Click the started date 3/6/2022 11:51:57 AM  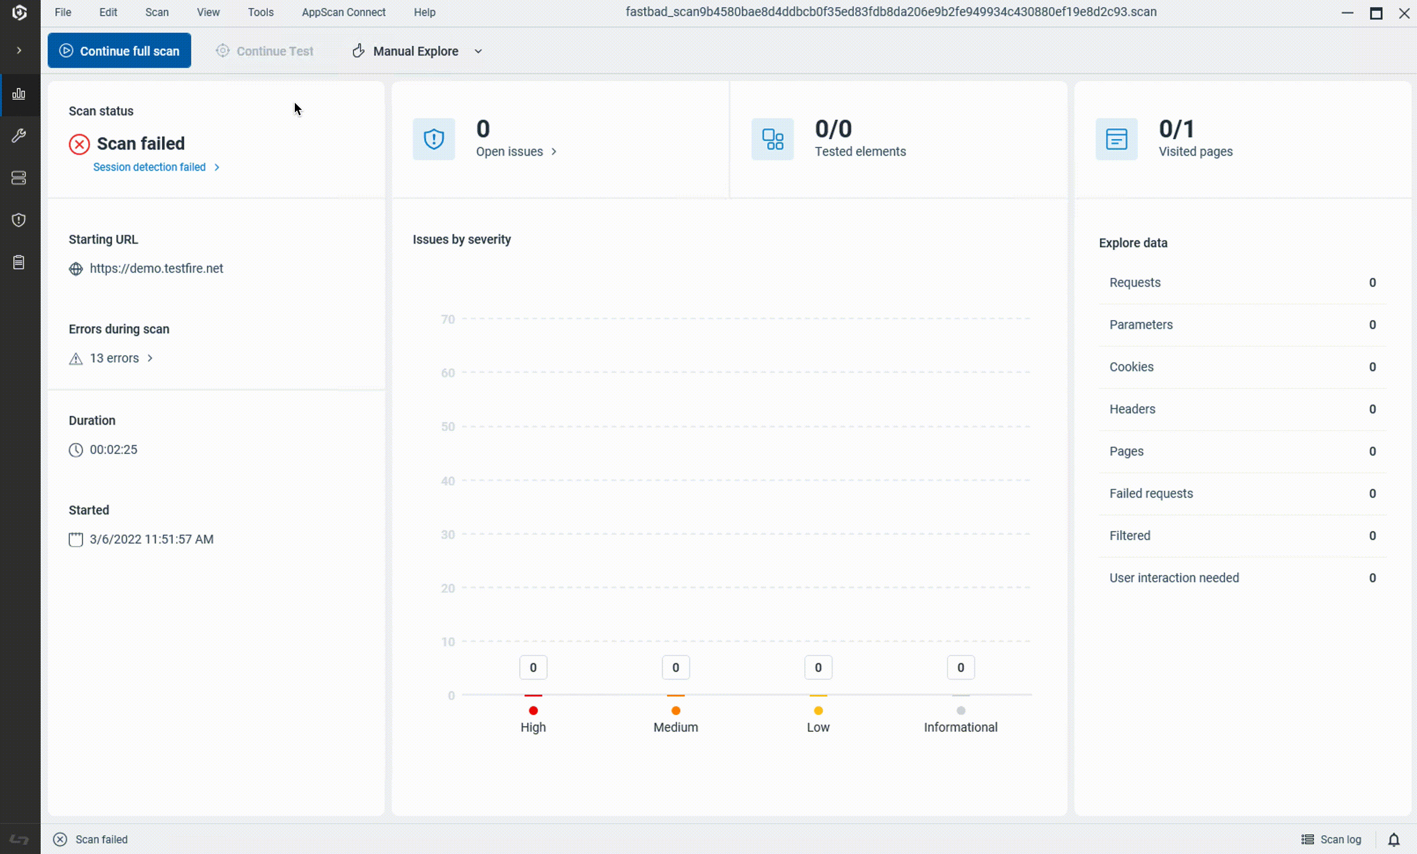point(152,540)
